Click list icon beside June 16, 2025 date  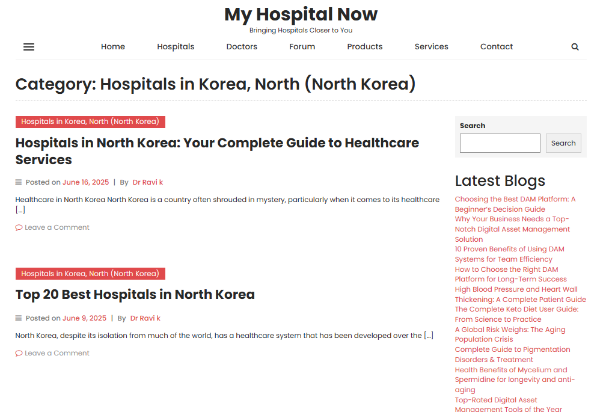tap(18, 182)
